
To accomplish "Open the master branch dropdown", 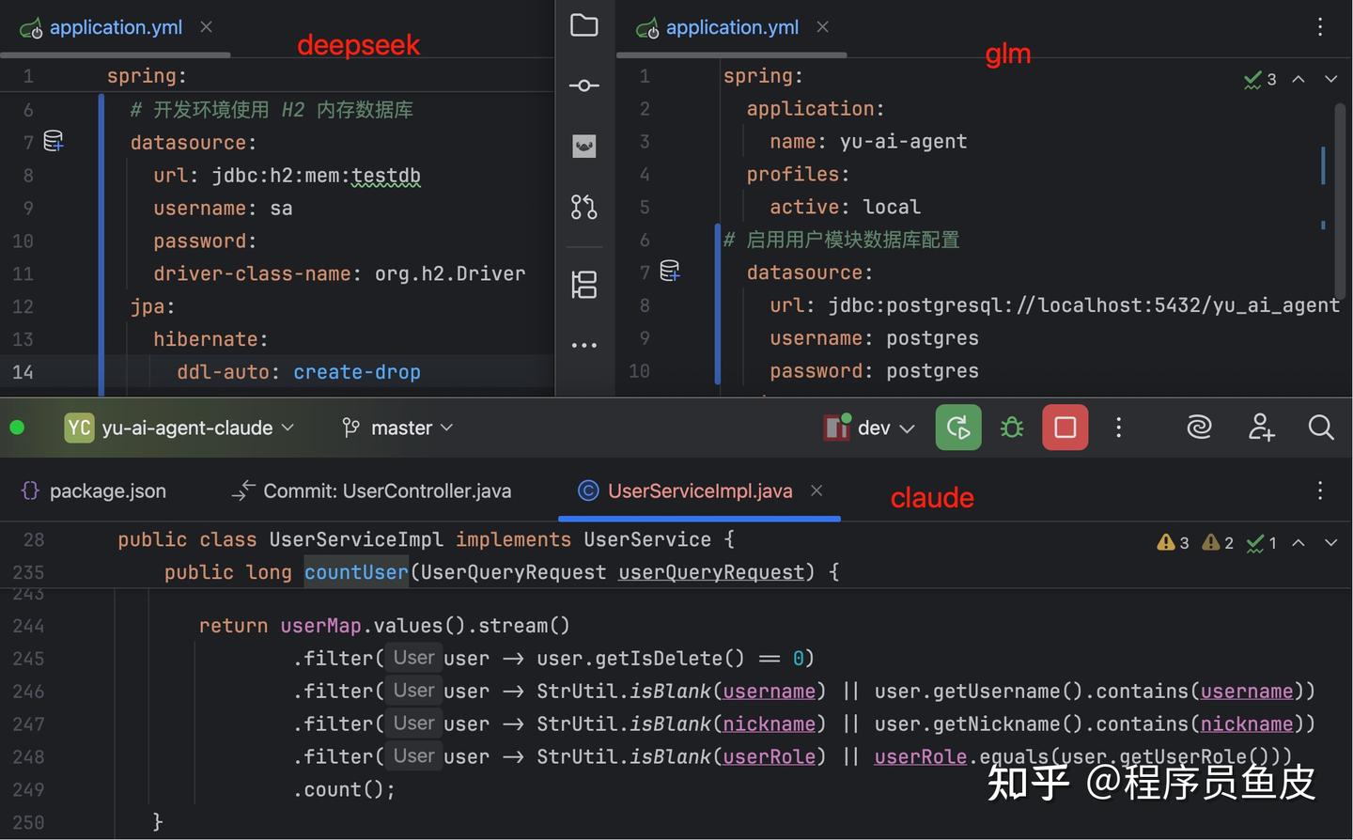I will 397,428.
